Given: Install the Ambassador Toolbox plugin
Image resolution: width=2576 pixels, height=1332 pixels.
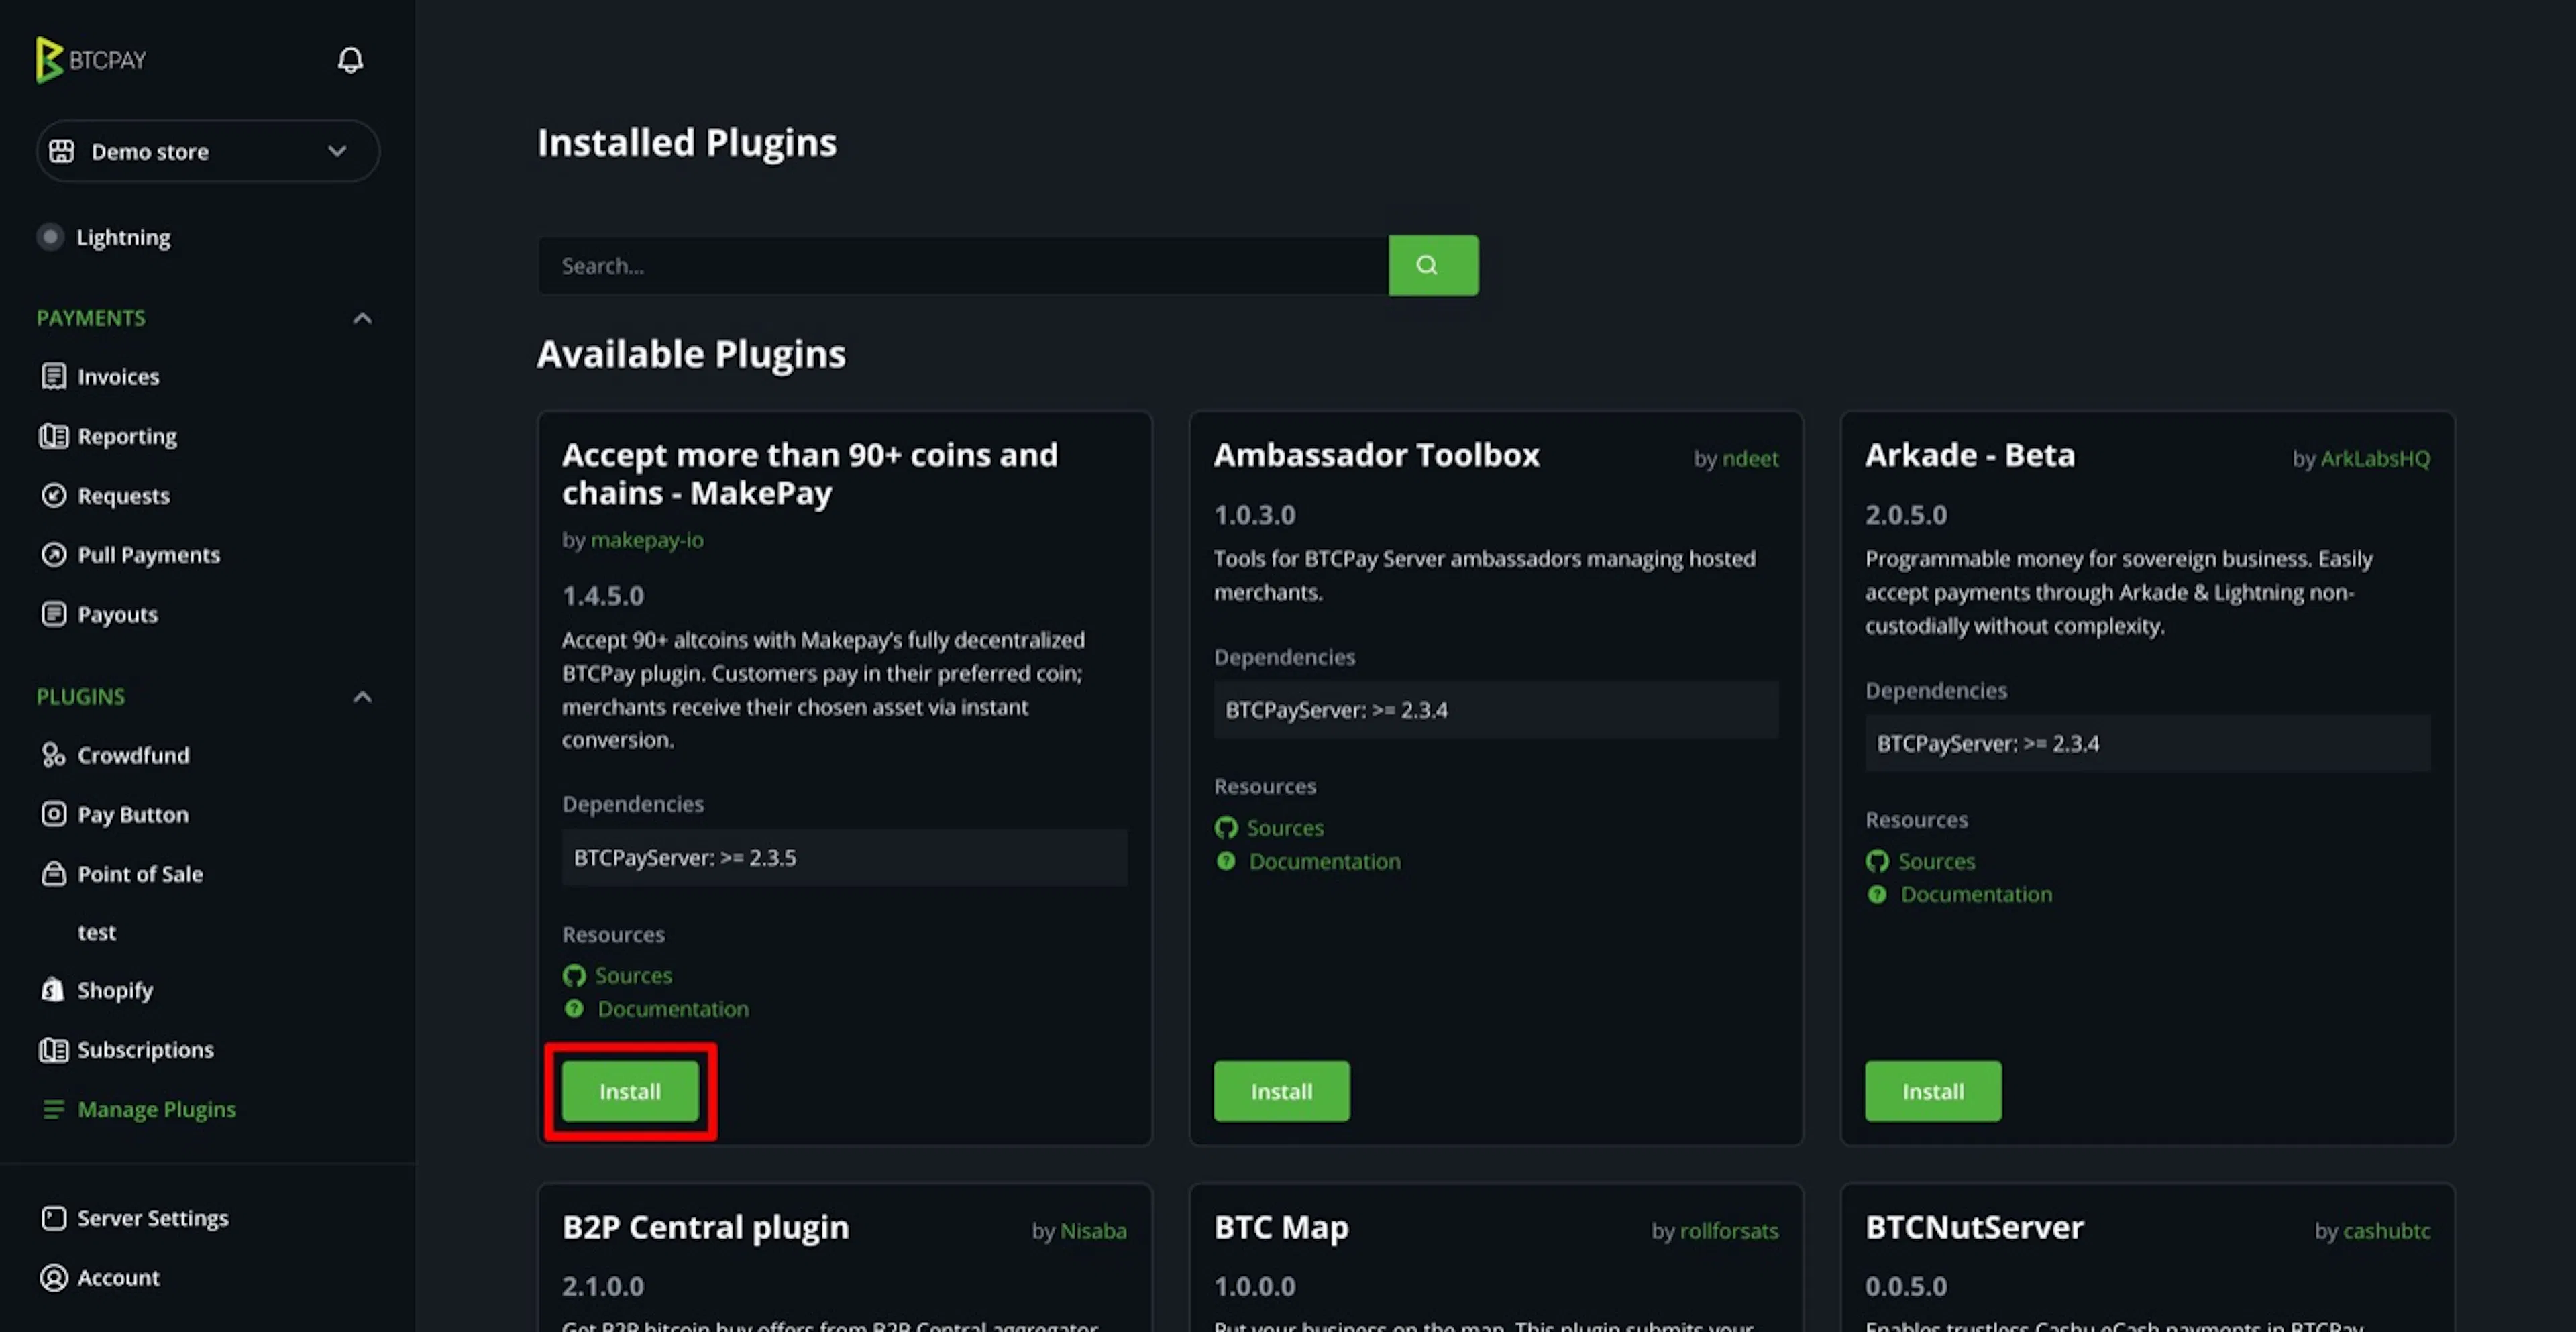Looking at the screenshot, I should [1281, 1091].
